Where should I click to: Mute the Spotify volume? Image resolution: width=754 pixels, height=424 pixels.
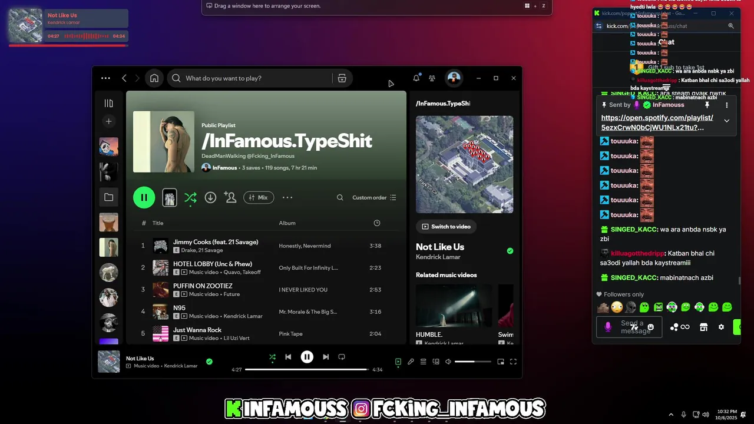(x=448, y=362)
